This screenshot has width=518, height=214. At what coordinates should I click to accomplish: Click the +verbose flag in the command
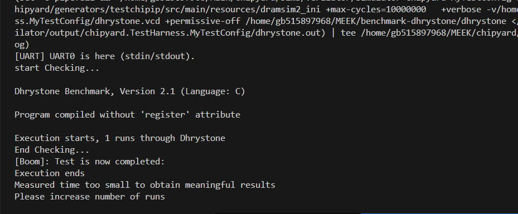(461, 9)
